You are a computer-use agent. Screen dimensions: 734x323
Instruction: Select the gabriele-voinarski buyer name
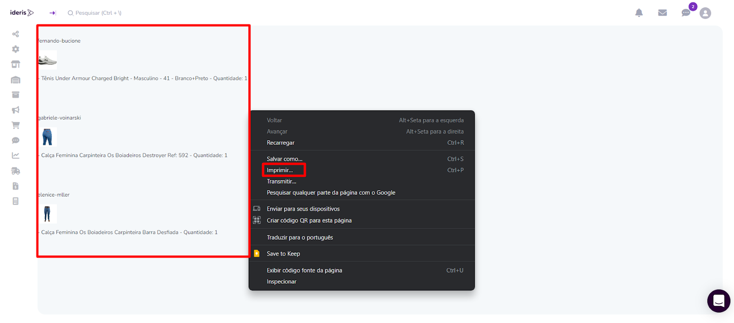60,118
